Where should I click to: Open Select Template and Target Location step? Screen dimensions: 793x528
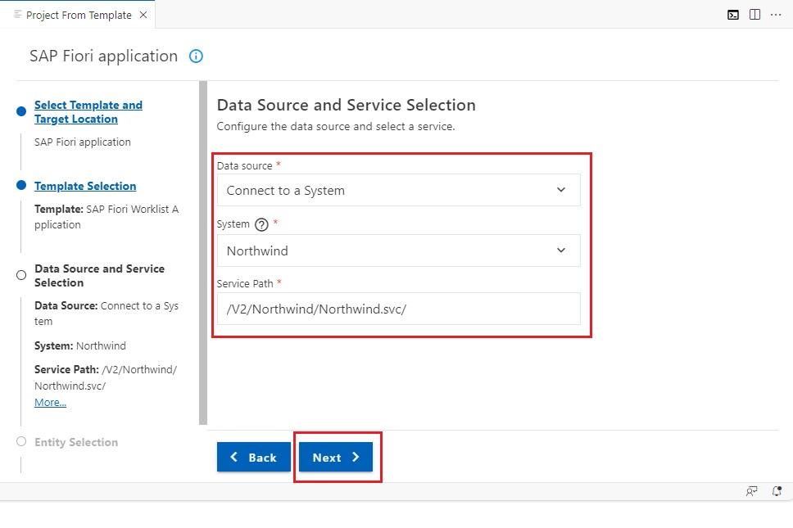pyautogui.click(x=88, y=112)
